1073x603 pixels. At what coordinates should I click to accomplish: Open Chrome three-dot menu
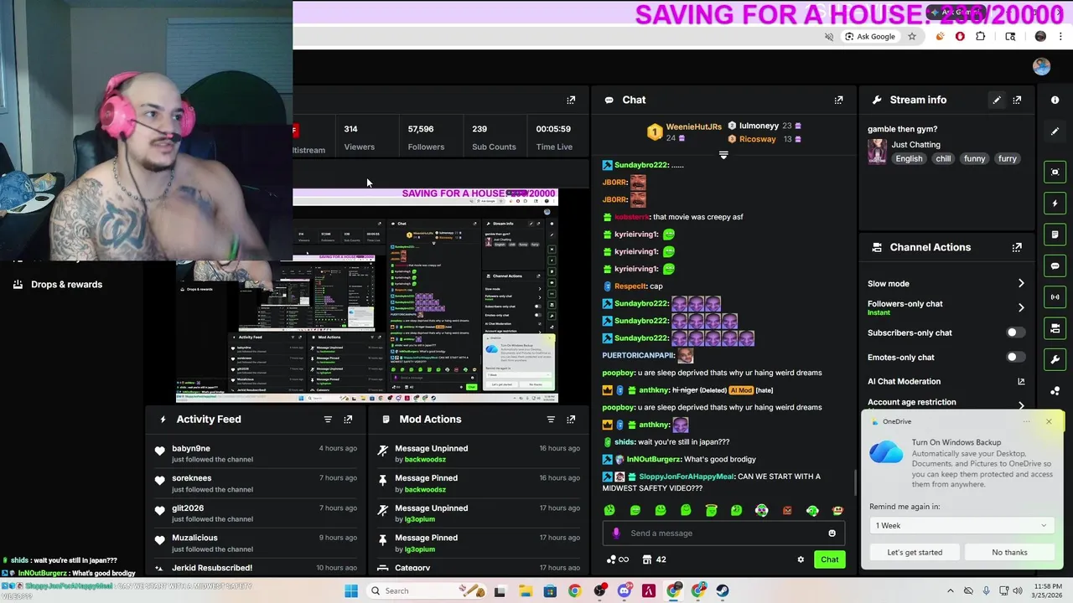(x=1061, y=36)
